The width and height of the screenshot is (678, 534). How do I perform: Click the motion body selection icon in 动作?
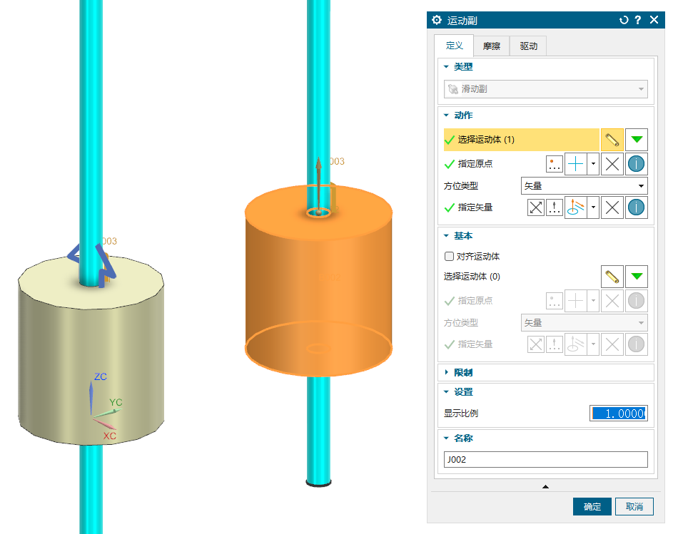click(612, 140)
